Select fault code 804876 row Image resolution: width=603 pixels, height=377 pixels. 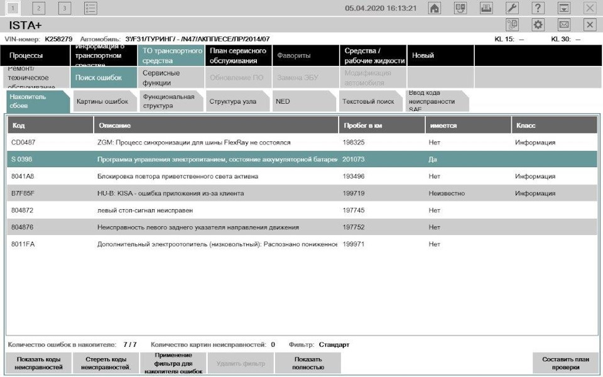tap(302, 227)
